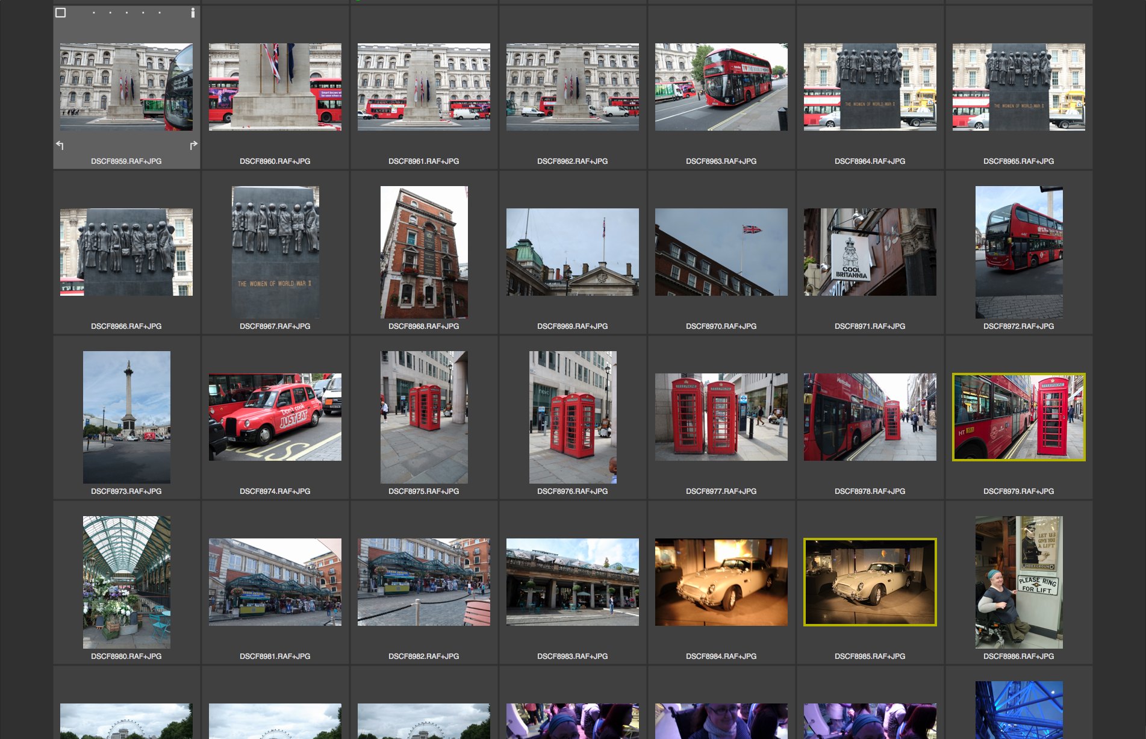Select the DSCF8968 brick building photo

click(x=424, y=252)
